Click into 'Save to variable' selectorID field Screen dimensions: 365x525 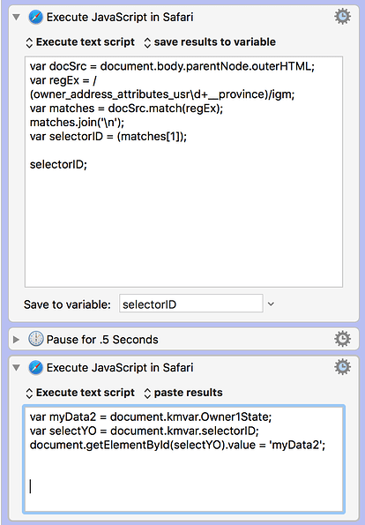pyautogui.click(x=191, y=304)
